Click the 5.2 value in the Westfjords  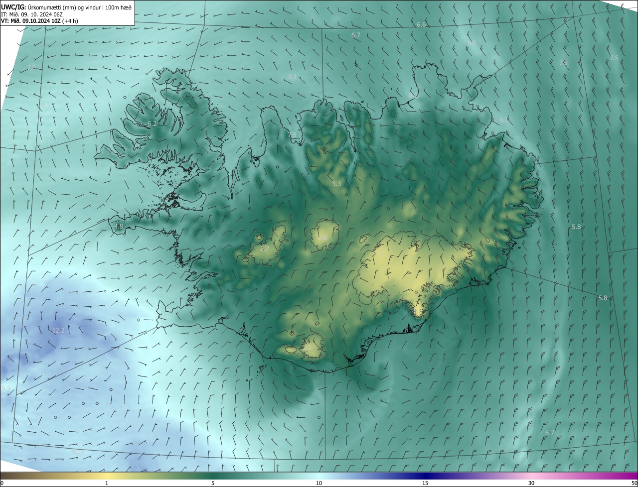tap(153, 123)
